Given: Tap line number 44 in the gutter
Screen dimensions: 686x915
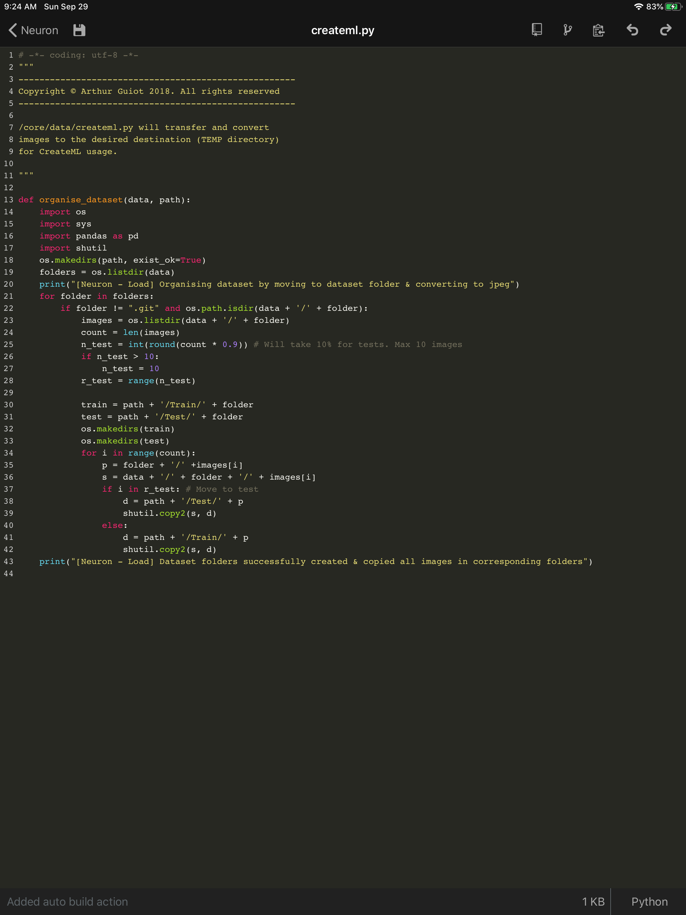Looking at the screenshot, I should [x=8, y=573].
